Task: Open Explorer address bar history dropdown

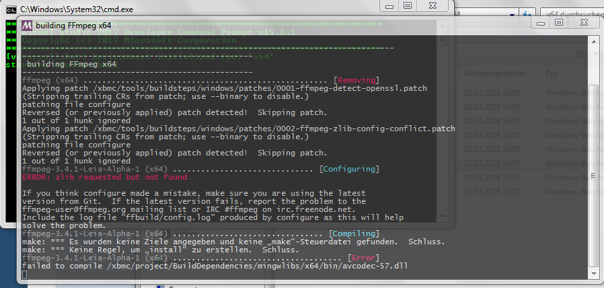Action: [512, 15]
